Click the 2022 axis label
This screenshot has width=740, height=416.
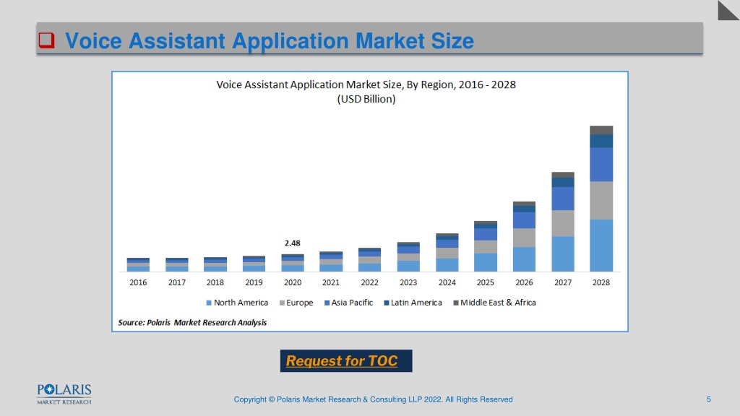[x=369, y=282]
